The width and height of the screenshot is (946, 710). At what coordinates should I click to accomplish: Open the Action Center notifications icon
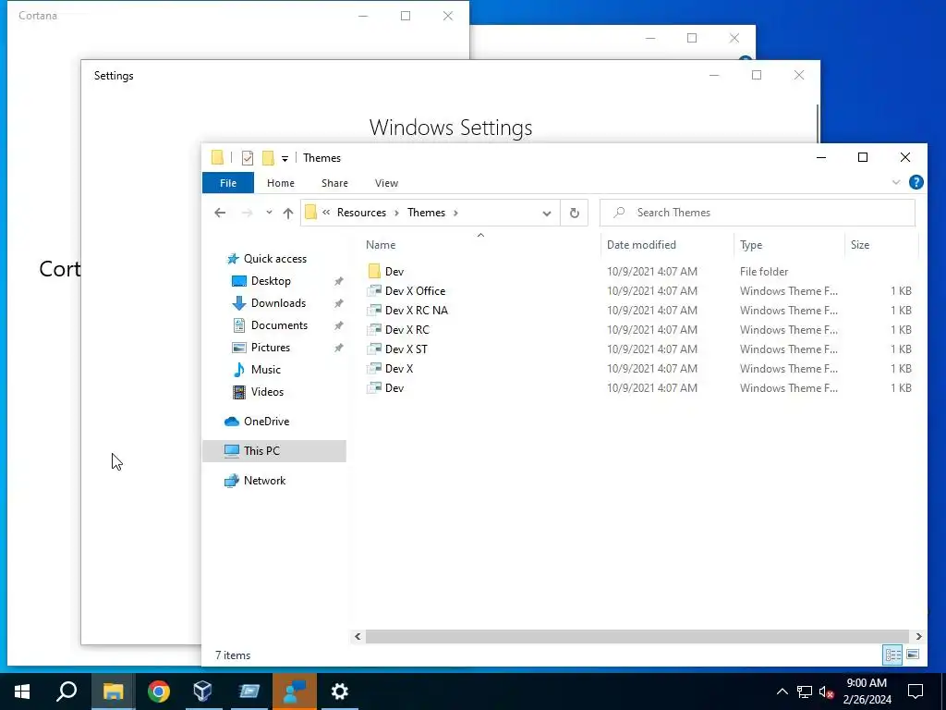[x=916, y=692]
